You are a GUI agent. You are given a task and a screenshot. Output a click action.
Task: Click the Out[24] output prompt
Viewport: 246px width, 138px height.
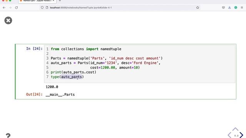pyautogui.click(x=34, y=94)
